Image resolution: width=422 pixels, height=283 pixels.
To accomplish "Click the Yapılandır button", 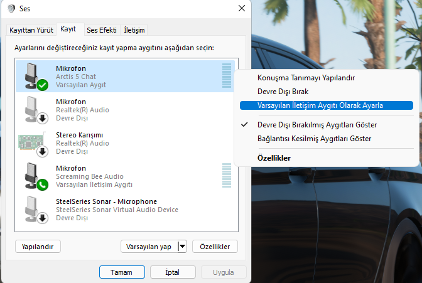I will (x=38, y=247).
